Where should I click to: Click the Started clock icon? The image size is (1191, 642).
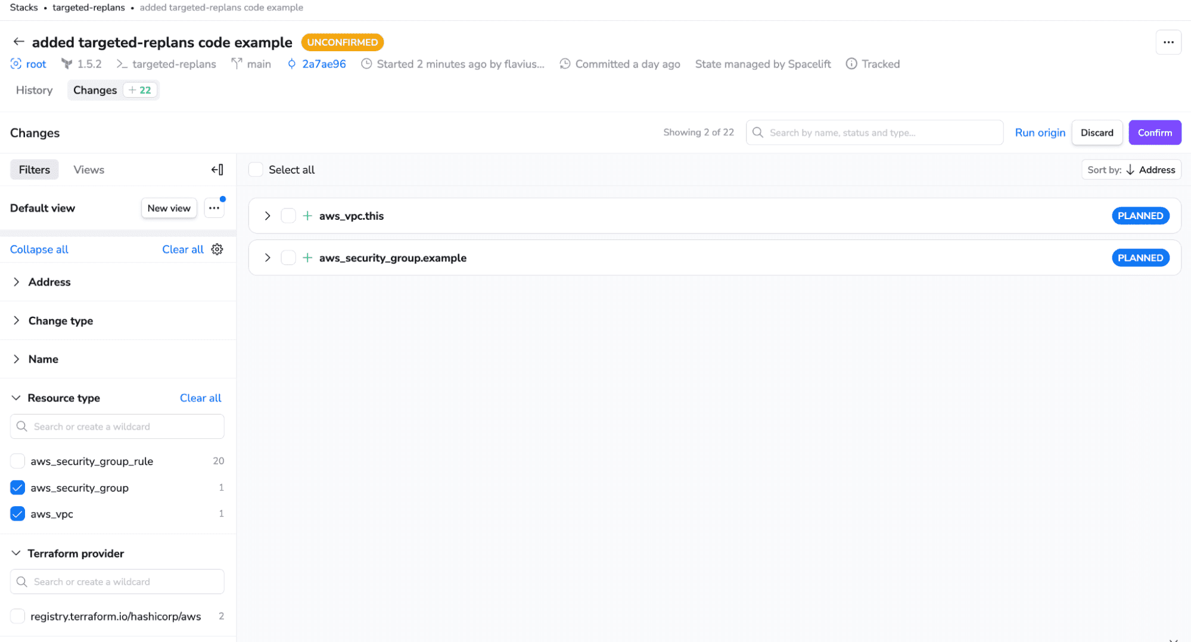point(366,64)
